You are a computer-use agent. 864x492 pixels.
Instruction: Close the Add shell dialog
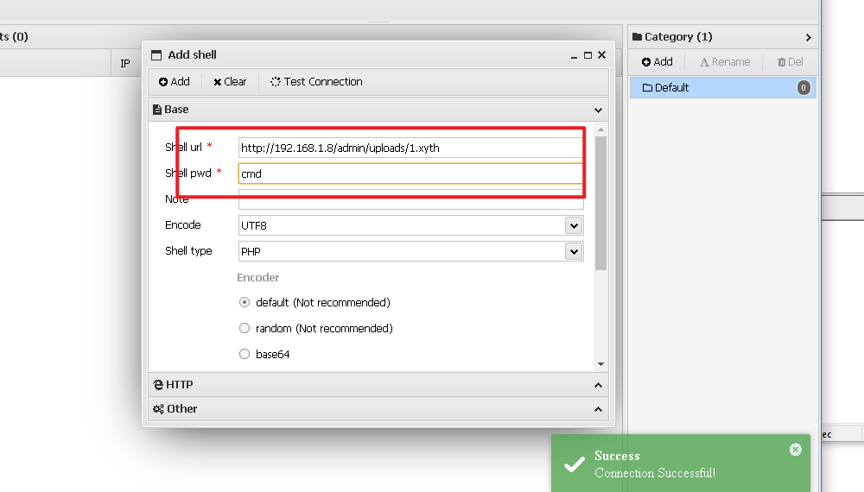602,54
